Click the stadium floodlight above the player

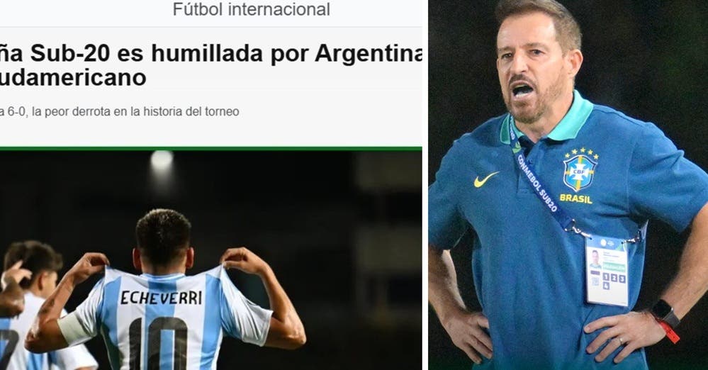pos(162,159)
